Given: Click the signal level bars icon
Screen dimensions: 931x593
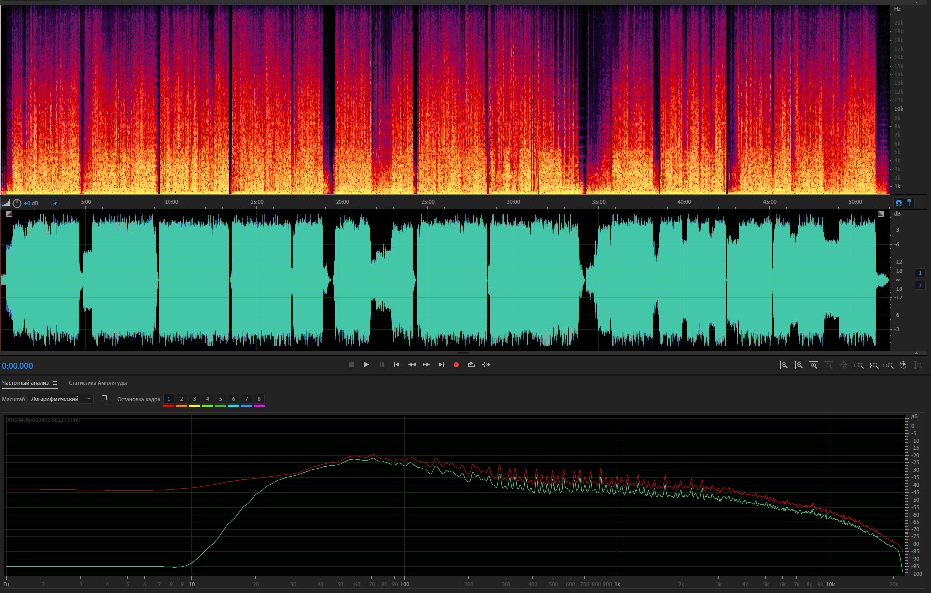Looking at the screenshot, I should point(6,203).
